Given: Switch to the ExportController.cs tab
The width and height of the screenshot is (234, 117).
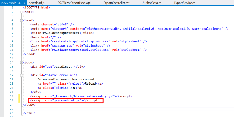Looking at the screenshot, I should click(x=116, y=3).
